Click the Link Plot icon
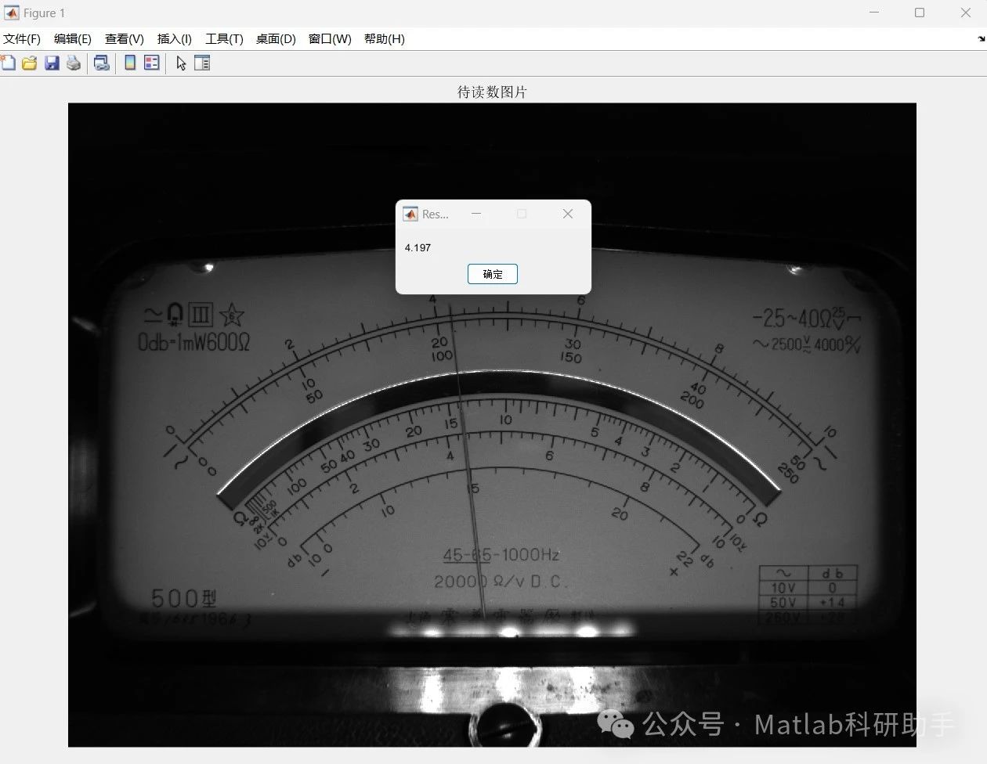The height and width of the screenshot is (764, 987). coord(101,63)
